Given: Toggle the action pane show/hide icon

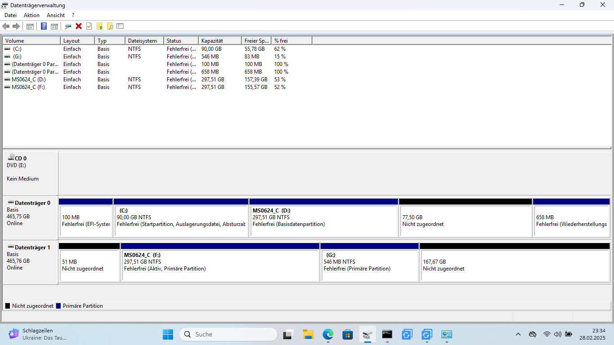Looking at the screenshot, I should click(x=54, y=26).
